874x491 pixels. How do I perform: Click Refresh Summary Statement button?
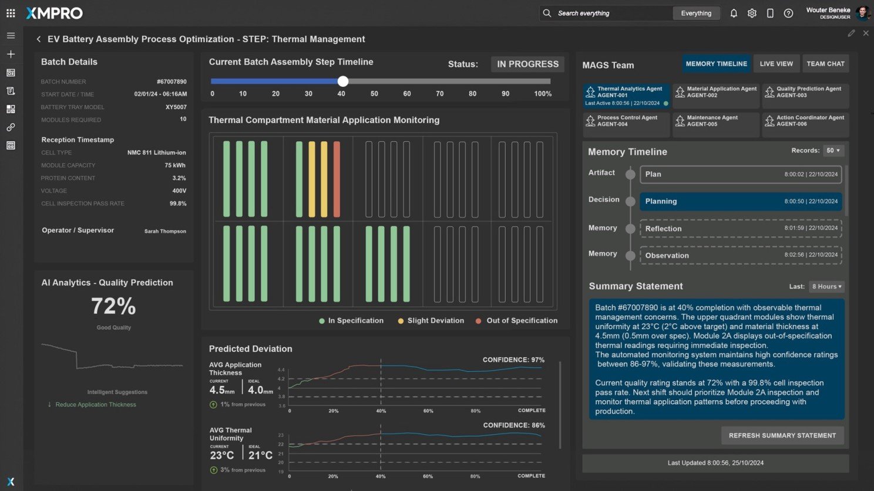(x=782, y=436)
